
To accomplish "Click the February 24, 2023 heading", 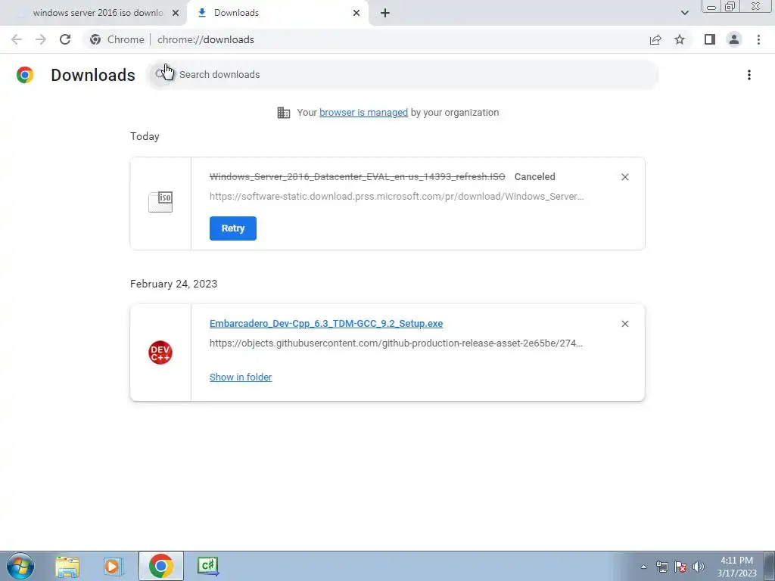I will point(173,284).
